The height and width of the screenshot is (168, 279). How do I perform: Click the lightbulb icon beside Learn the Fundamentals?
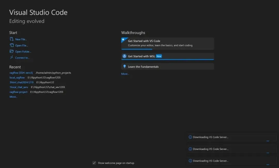pos(125,67)
